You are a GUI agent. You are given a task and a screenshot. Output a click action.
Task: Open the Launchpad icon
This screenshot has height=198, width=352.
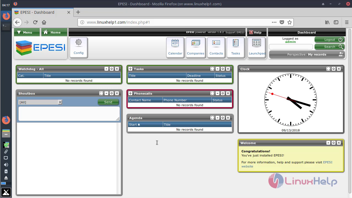(257, 47)
